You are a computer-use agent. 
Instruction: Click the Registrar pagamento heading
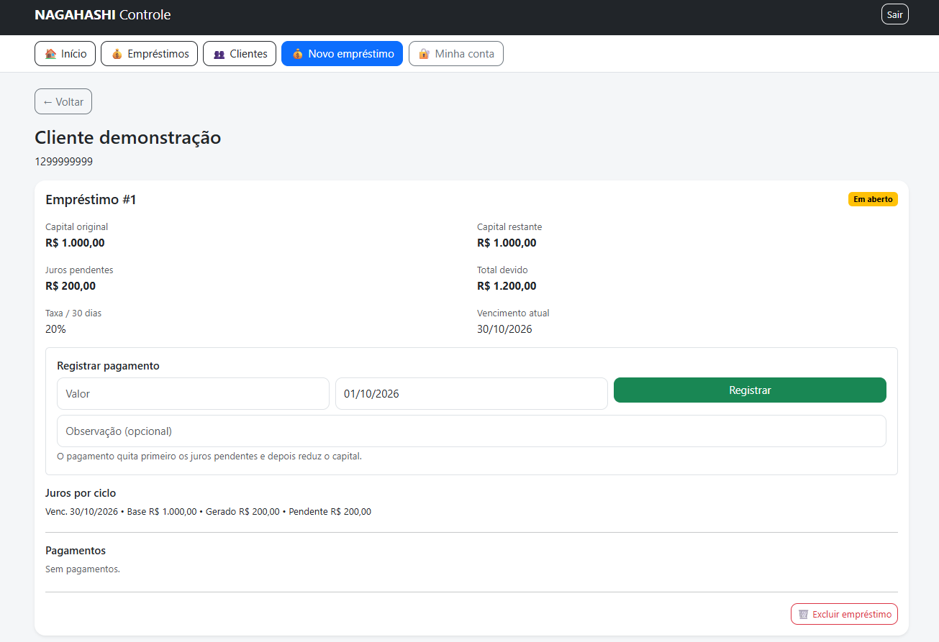[x=108, y=366]
